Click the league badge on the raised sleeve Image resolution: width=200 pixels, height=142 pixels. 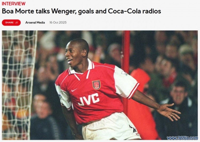(124, 73)
